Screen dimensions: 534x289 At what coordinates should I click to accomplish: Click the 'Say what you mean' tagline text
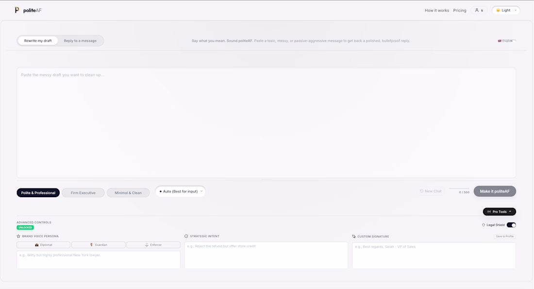pos(300,40)
